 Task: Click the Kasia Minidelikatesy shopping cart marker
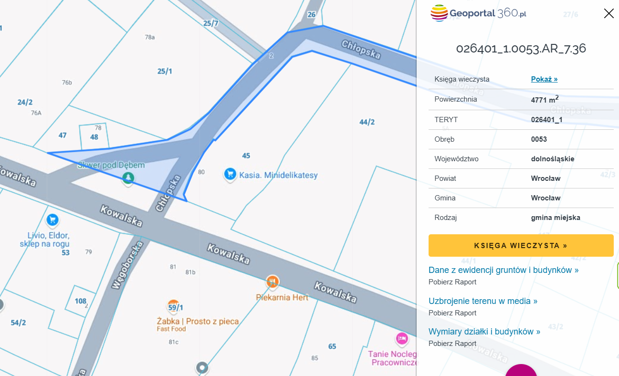(x=231, y=175)
